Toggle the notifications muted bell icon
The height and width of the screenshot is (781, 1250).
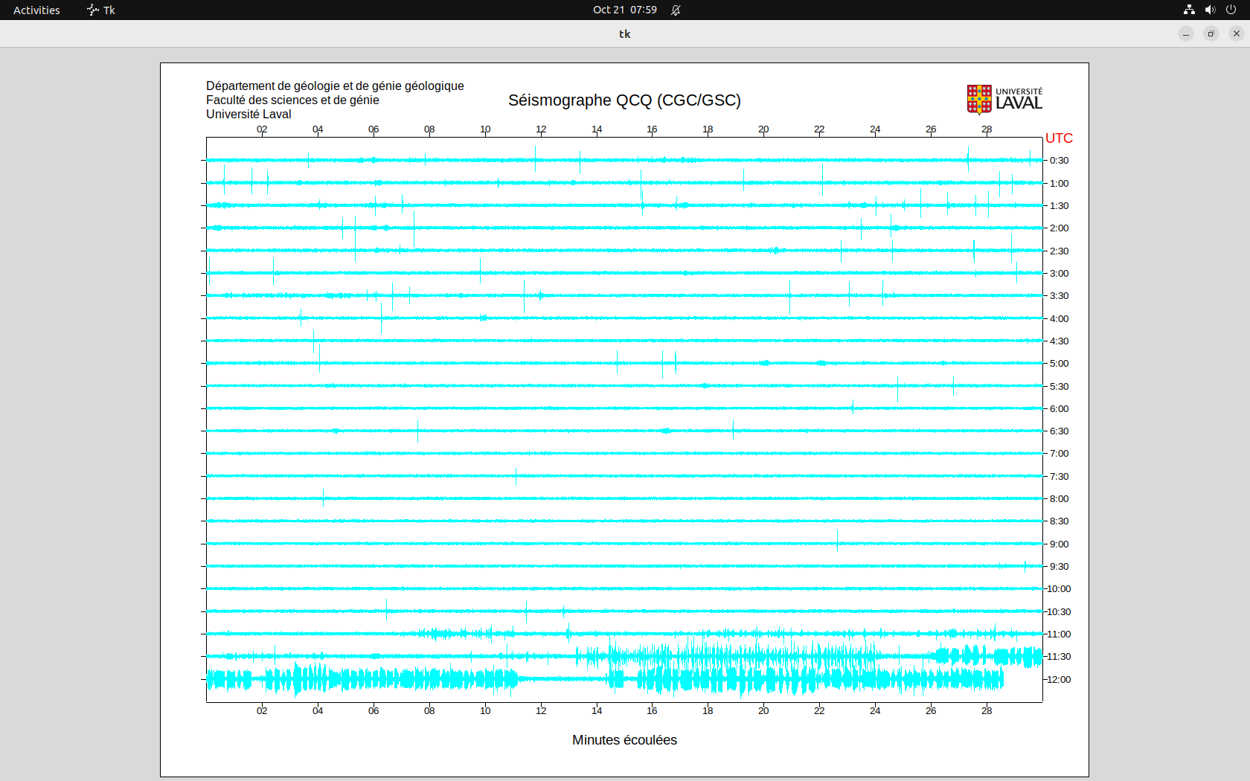click(x=676, y=10)
